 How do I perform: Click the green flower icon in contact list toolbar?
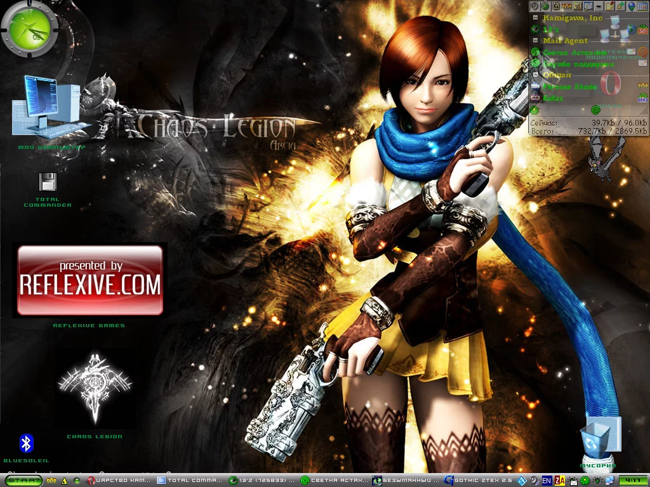tap(545, 6)
